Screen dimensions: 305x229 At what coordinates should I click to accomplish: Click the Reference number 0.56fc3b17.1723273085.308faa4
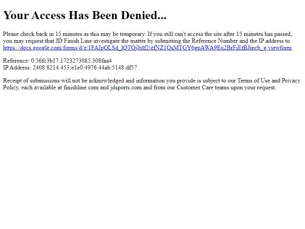coord(71,61)
